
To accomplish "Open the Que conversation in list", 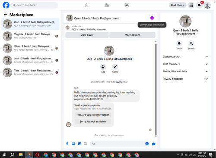I will pyautogui.click(x=30, y=24).
